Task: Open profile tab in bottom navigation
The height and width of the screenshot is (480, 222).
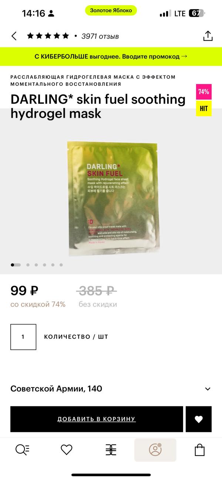Action: 155,450
